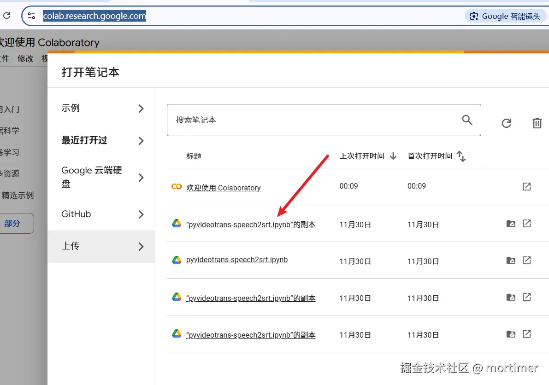Screen dimensions: 549x385
Task: Click Drive logo of the second 副本 row
Action: (x=177, y=297)
